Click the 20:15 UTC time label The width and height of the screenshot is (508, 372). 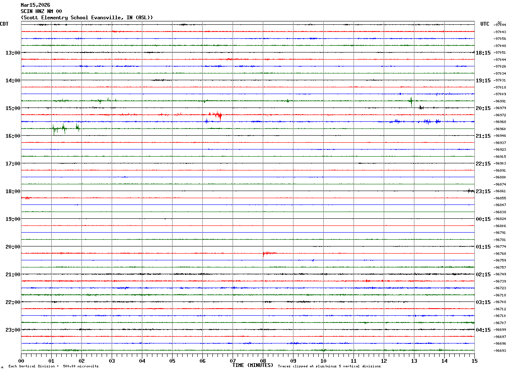pos(483,108)
